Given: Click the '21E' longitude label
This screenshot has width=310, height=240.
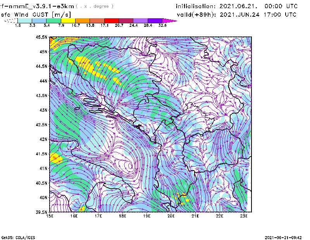Looking at the screenshot, I should pos(195,216).
